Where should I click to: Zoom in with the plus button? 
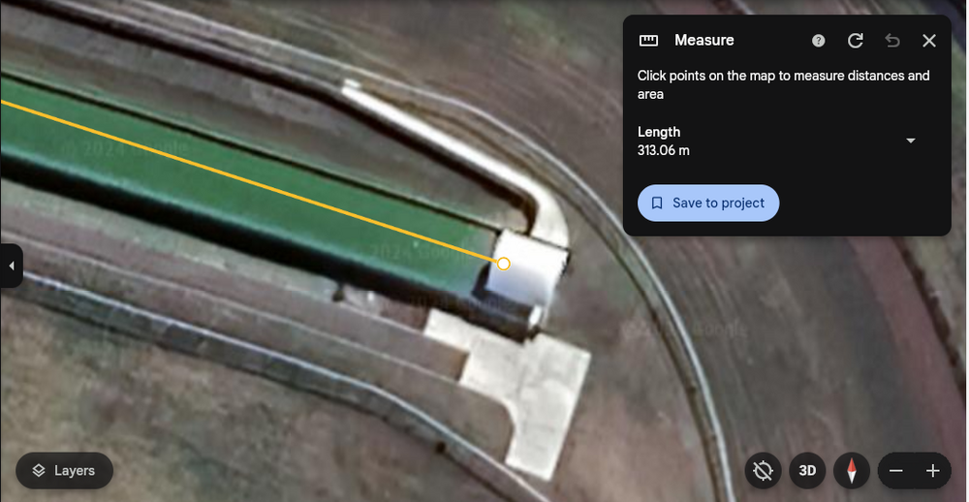pyautogui.click(x=933, y=471)
